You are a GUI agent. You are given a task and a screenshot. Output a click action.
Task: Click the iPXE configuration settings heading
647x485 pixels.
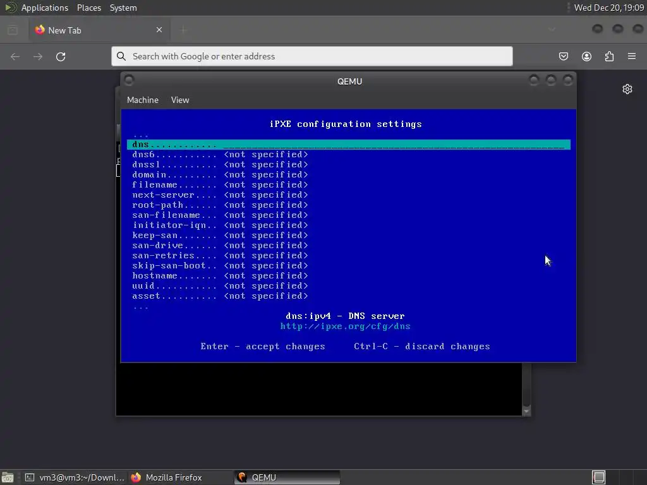(346, 124)
